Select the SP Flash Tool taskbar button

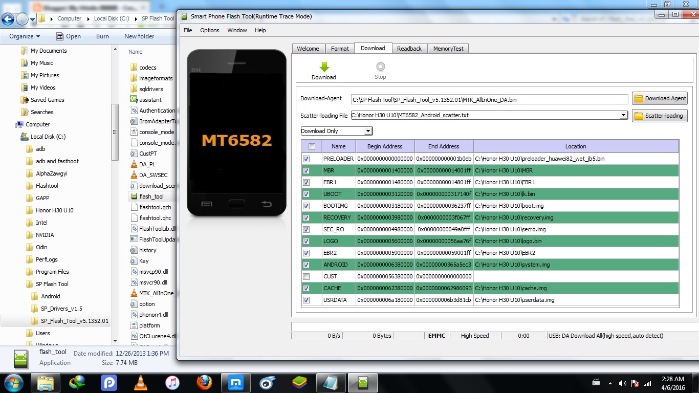coord(363,382)
